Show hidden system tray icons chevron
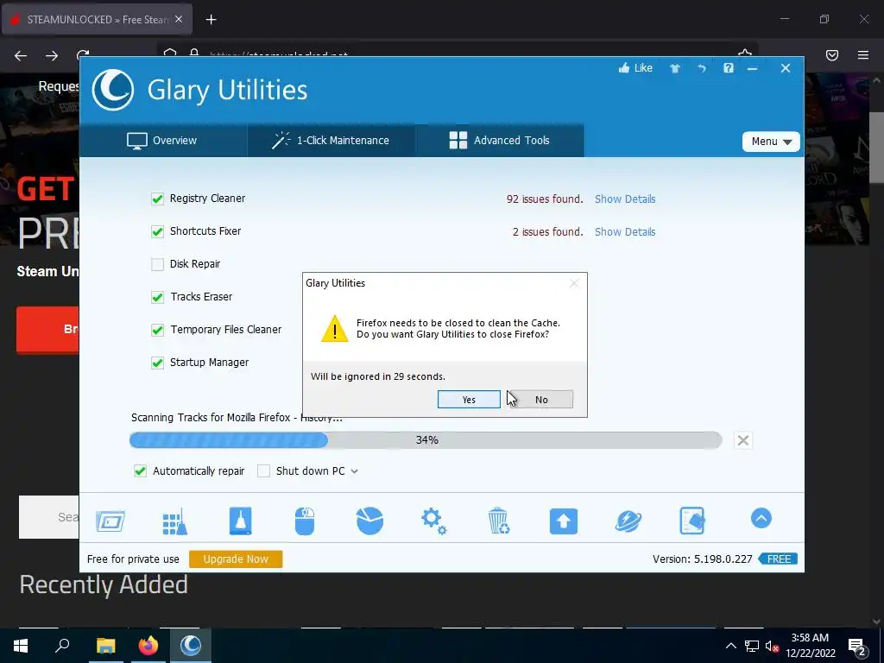 click(730, 646)
